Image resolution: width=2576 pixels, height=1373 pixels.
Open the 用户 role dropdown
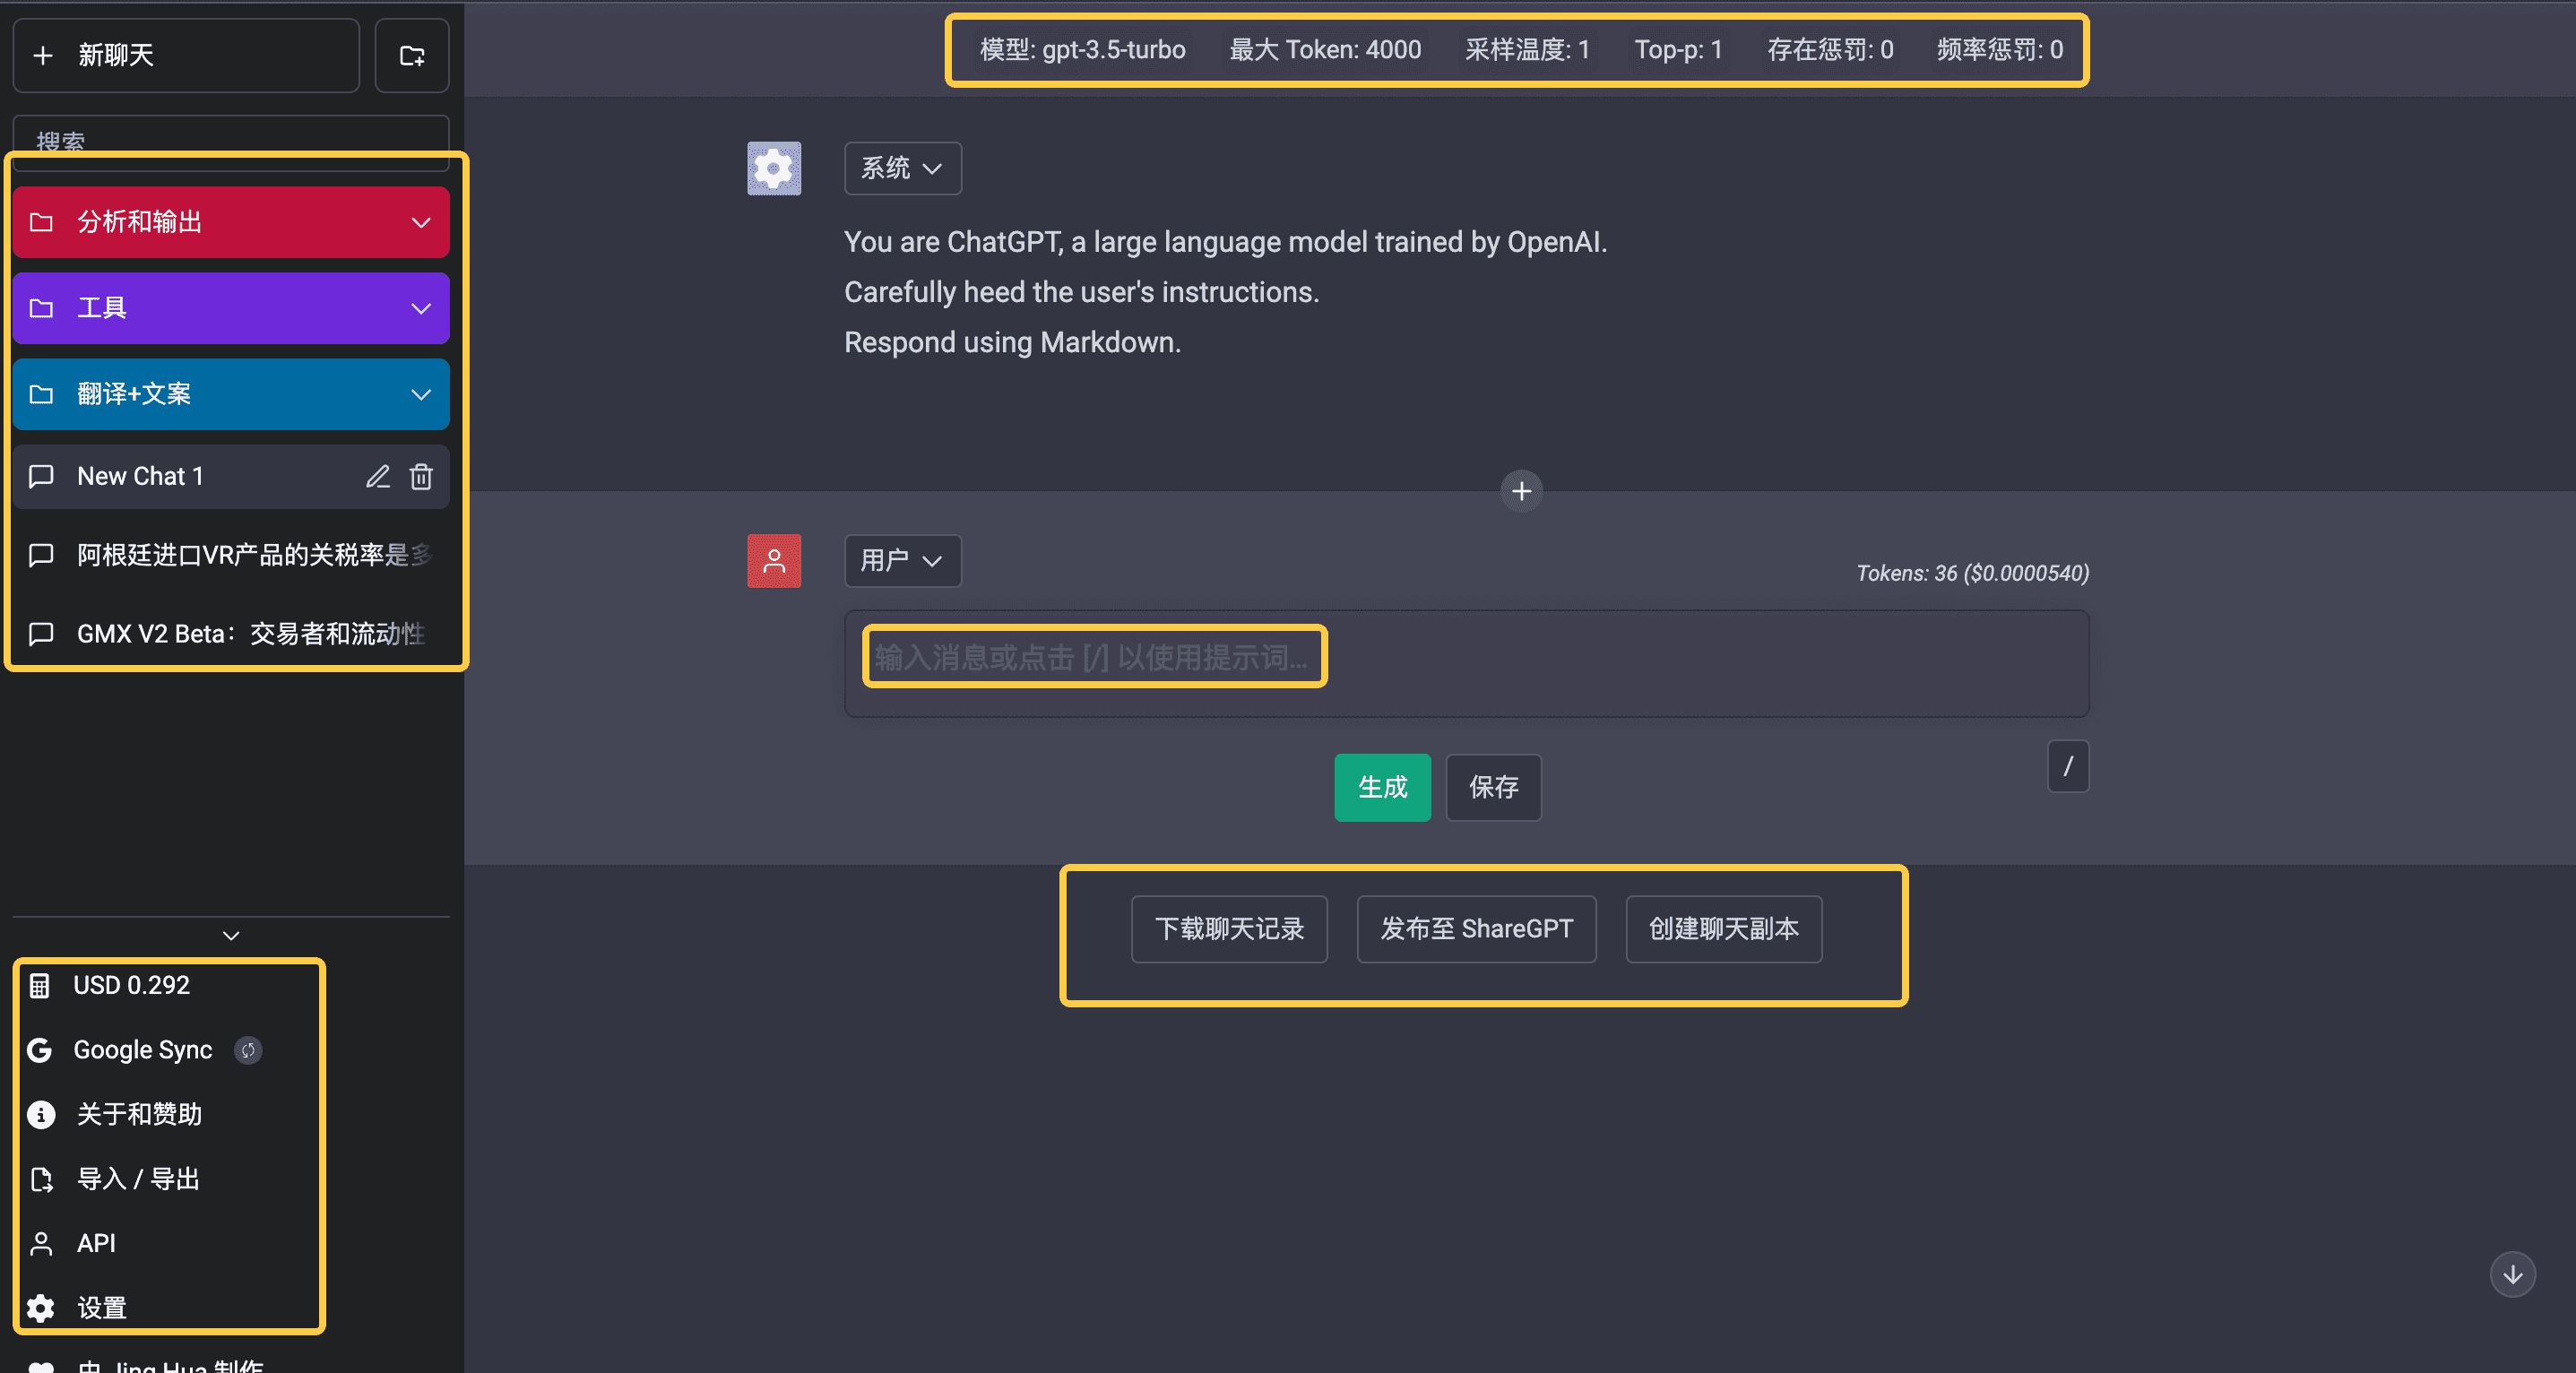902,558
